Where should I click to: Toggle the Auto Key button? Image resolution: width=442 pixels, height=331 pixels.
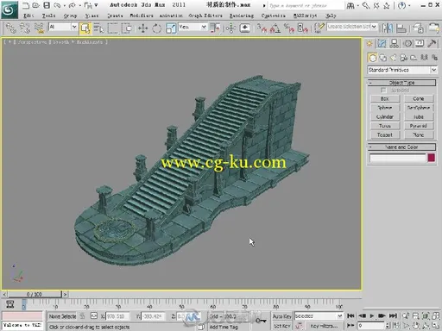[x=281, y=316]
